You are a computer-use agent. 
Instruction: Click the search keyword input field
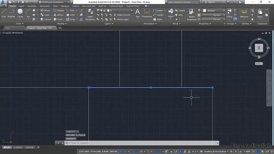point(184,2)
